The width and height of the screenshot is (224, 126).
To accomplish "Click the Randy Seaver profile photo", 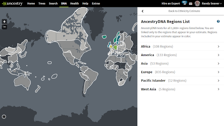I will tap(197, 3).
